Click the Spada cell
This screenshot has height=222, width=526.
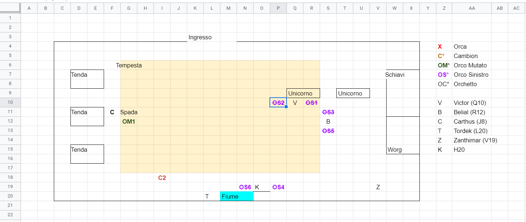click(x=129, y=112)
